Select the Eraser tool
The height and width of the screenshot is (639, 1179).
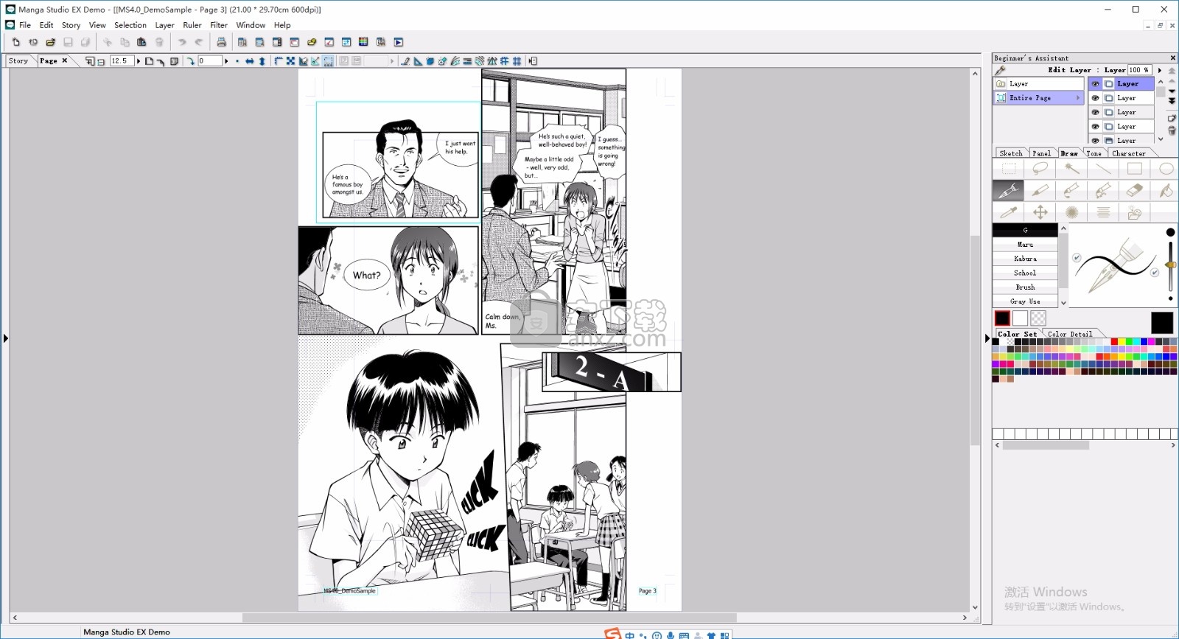1134,191
